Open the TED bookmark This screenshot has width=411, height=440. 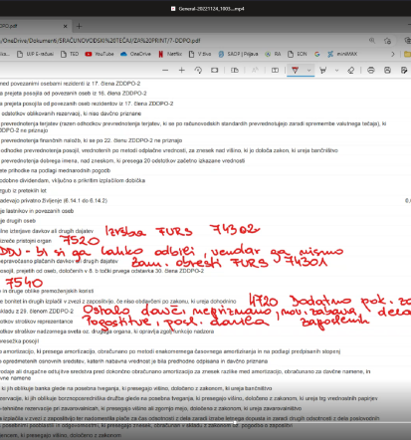[70, 54]
